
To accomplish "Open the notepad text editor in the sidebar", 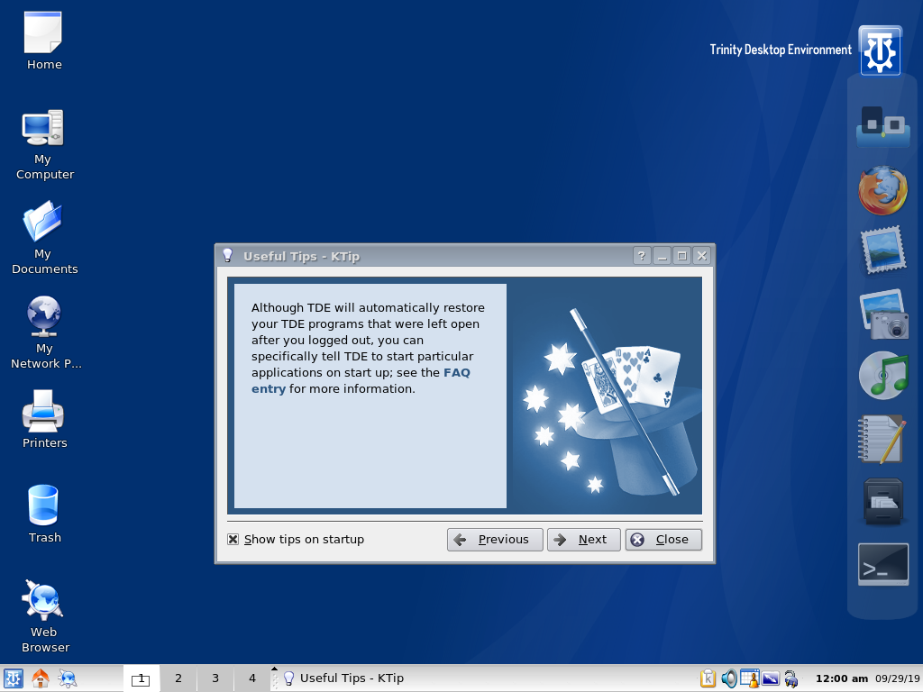I will (x=882, y=439).
